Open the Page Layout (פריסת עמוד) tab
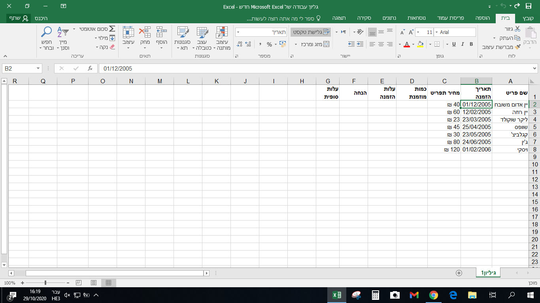Viewport: 540px width, 303px height. [x=450, y=18]
